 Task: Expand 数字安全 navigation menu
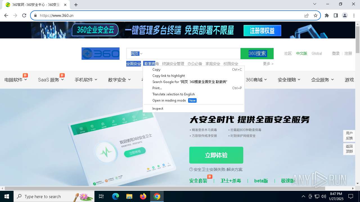[x=120, y=80]
